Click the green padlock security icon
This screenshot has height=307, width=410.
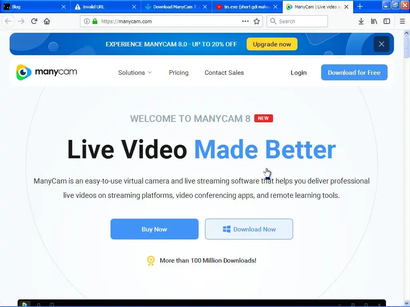[95, 21]
